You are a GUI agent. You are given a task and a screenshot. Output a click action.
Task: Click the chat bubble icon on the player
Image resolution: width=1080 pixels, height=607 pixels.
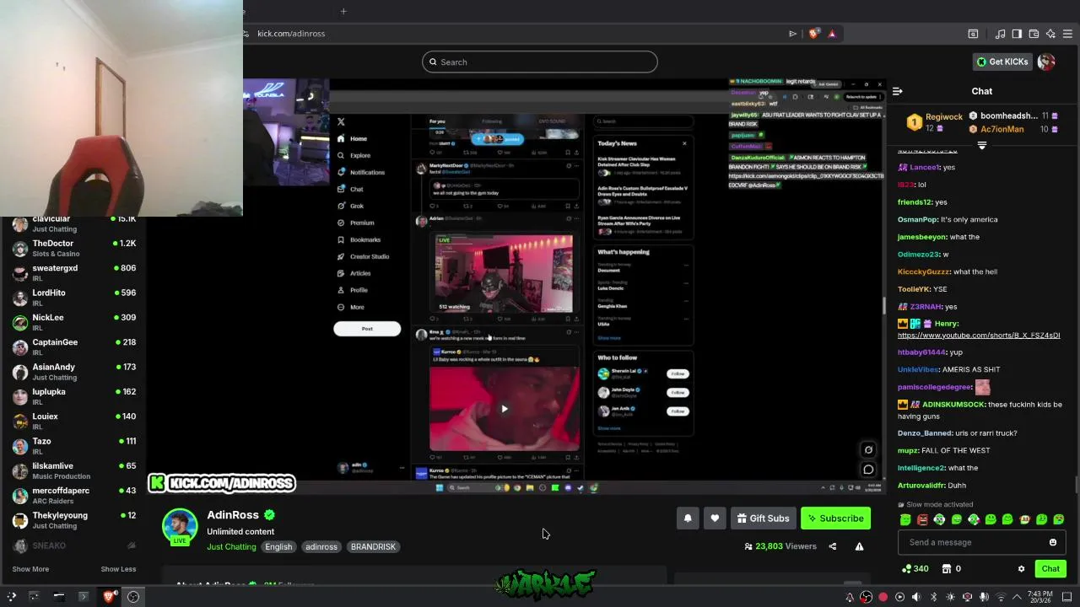pyautogui.click(x=868, y=470)
